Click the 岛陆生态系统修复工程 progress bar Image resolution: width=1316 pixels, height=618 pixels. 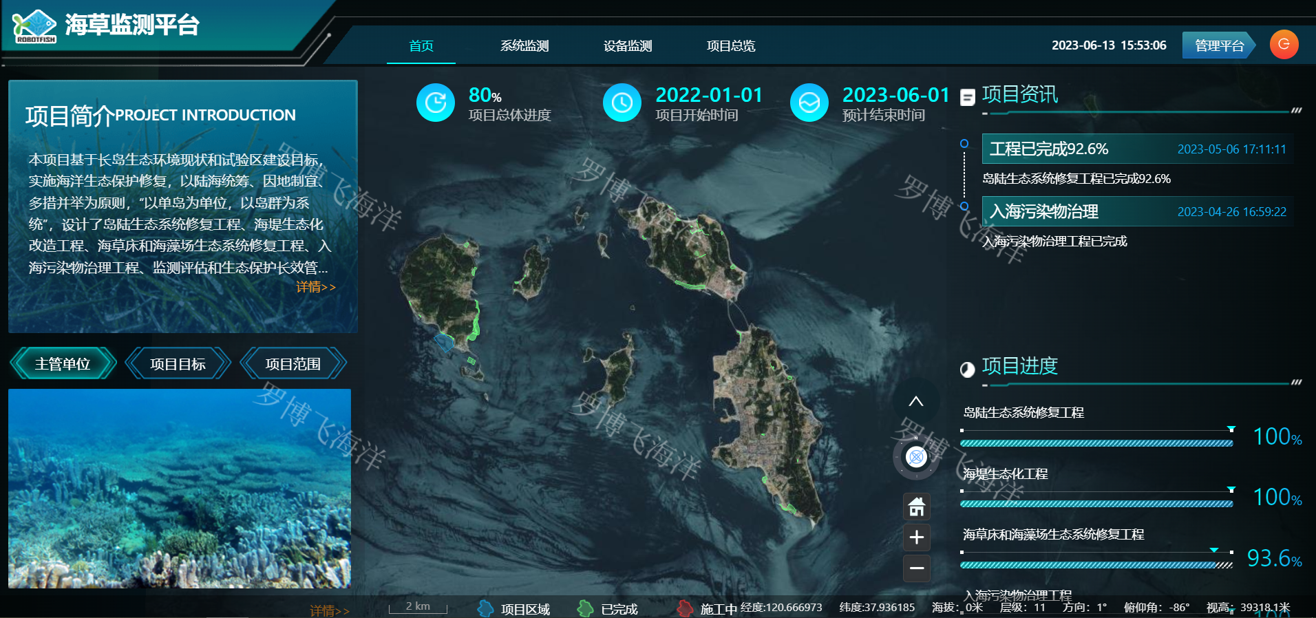click(x=1096, y=443)
